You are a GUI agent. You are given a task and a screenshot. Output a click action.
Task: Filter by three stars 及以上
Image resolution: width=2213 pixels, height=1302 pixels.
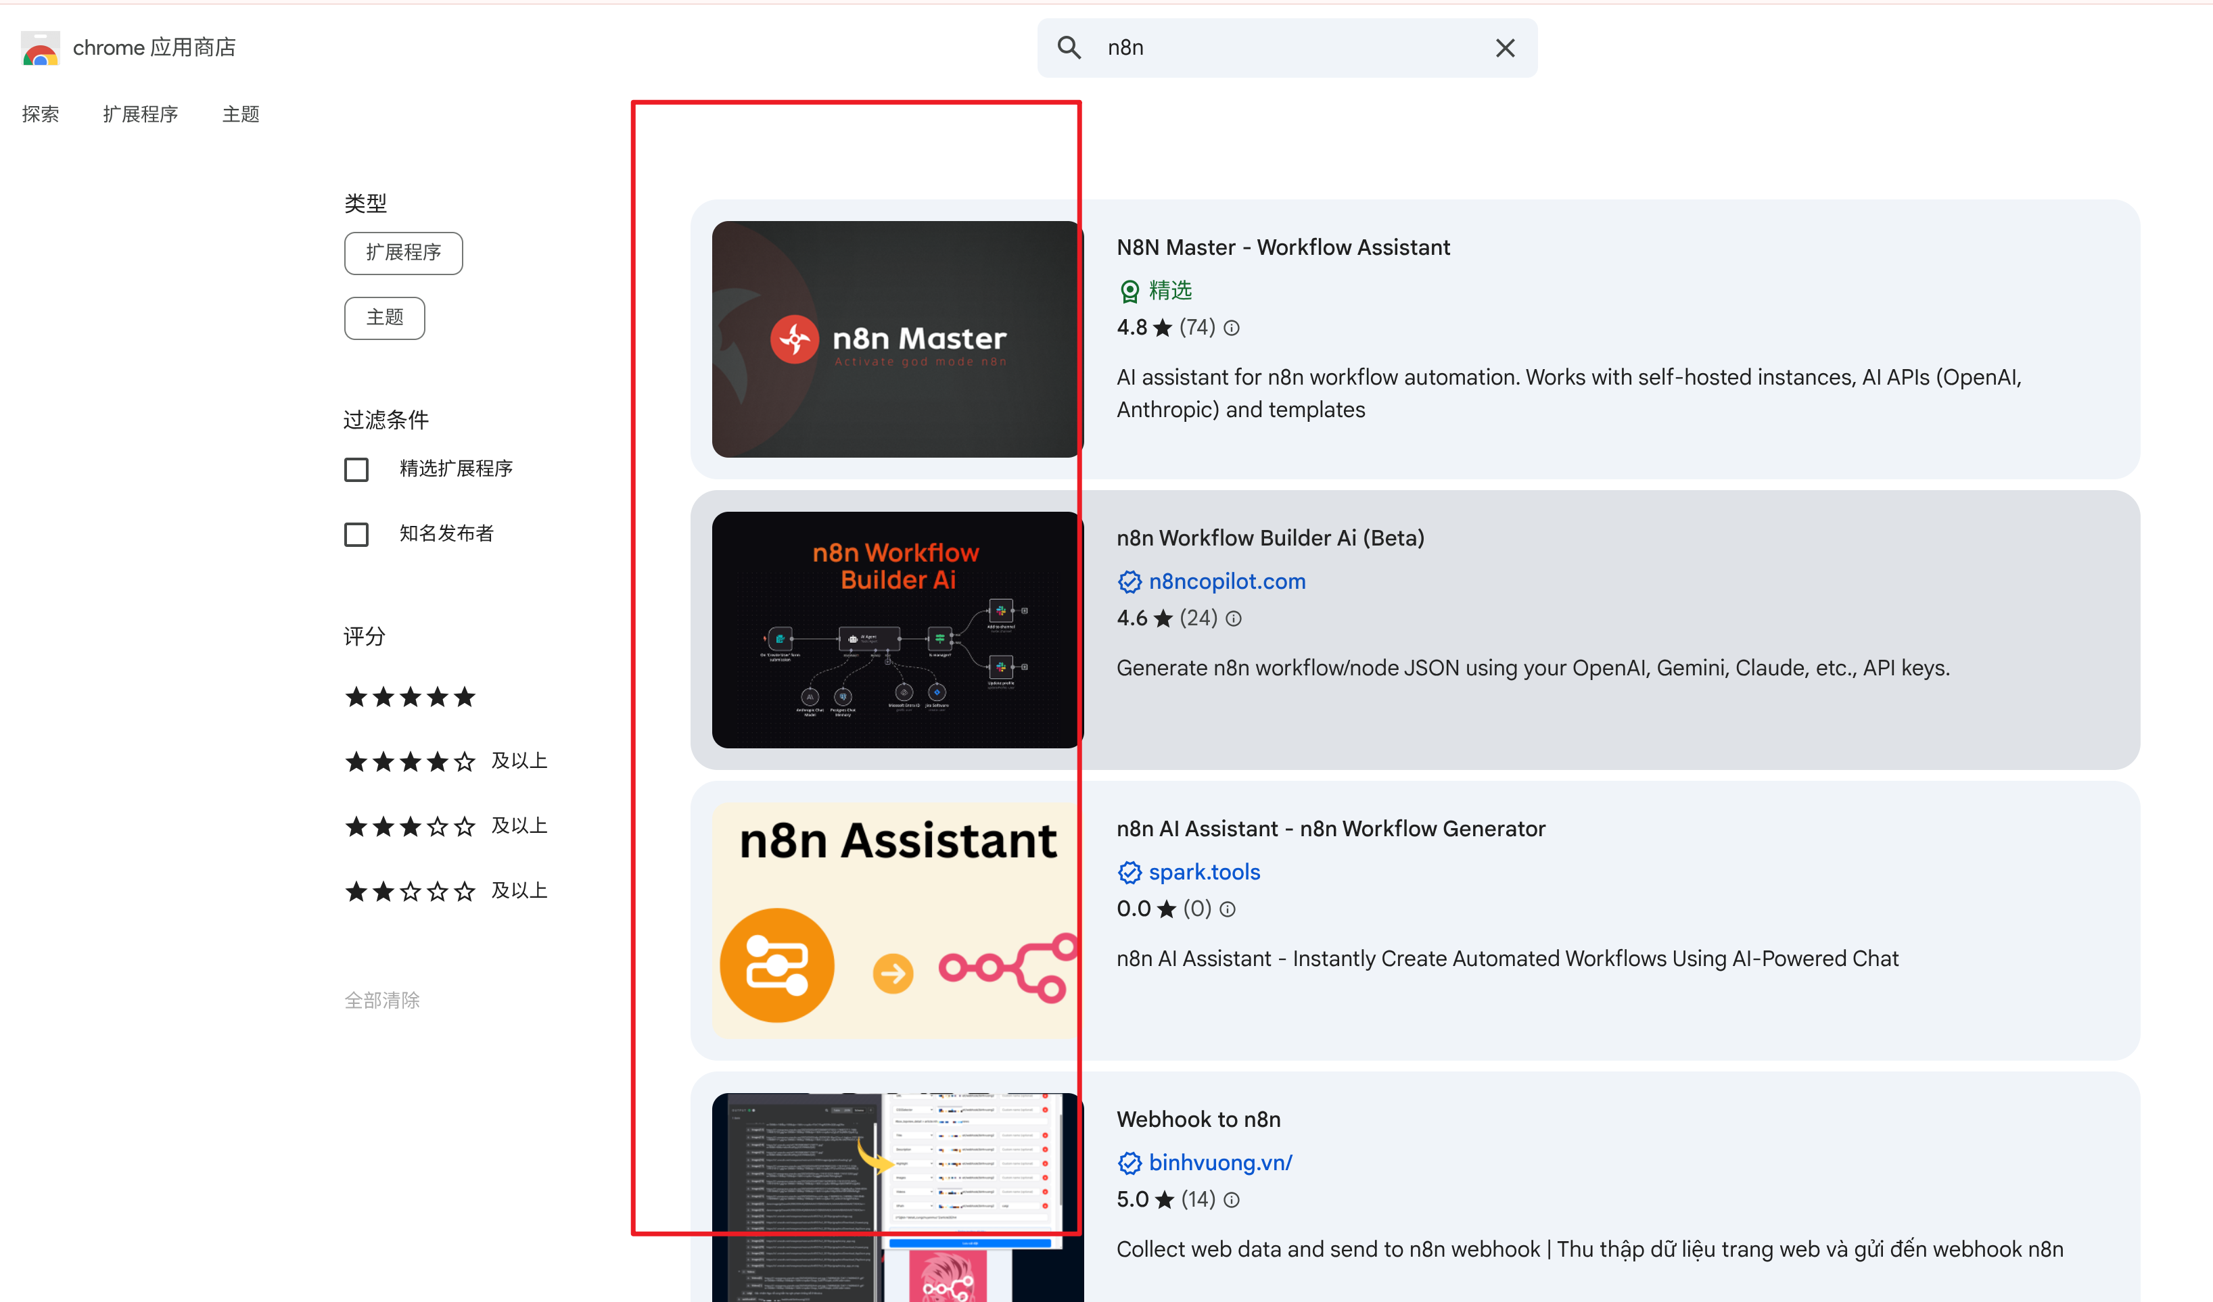pyautogui.click(x=446, y=826)
